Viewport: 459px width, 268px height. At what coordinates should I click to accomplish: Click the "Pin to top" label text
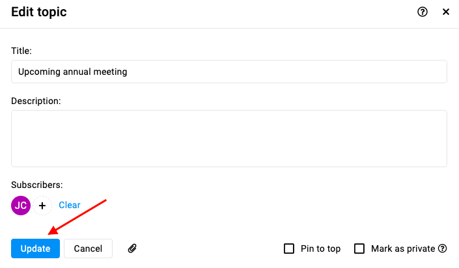coord(320,248)
